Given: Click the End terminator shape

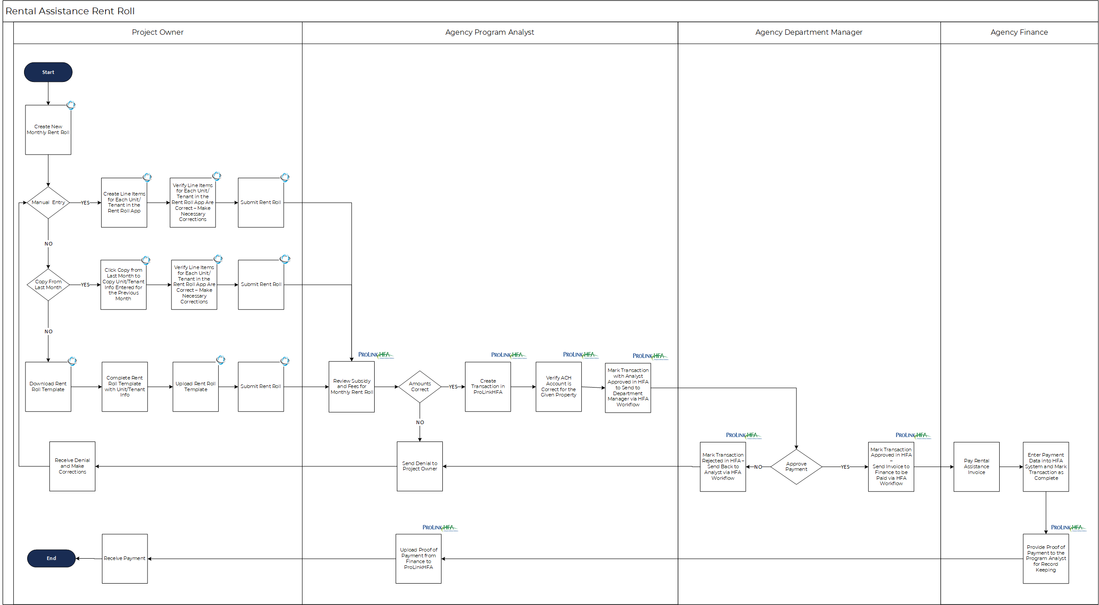Looking at the screenshot, I should [51, 558].
